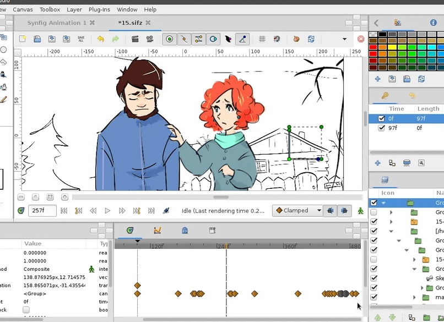Add a new keyframe plus icon
The height and width of the screenshot is (322, 444).
pos(377,163)
